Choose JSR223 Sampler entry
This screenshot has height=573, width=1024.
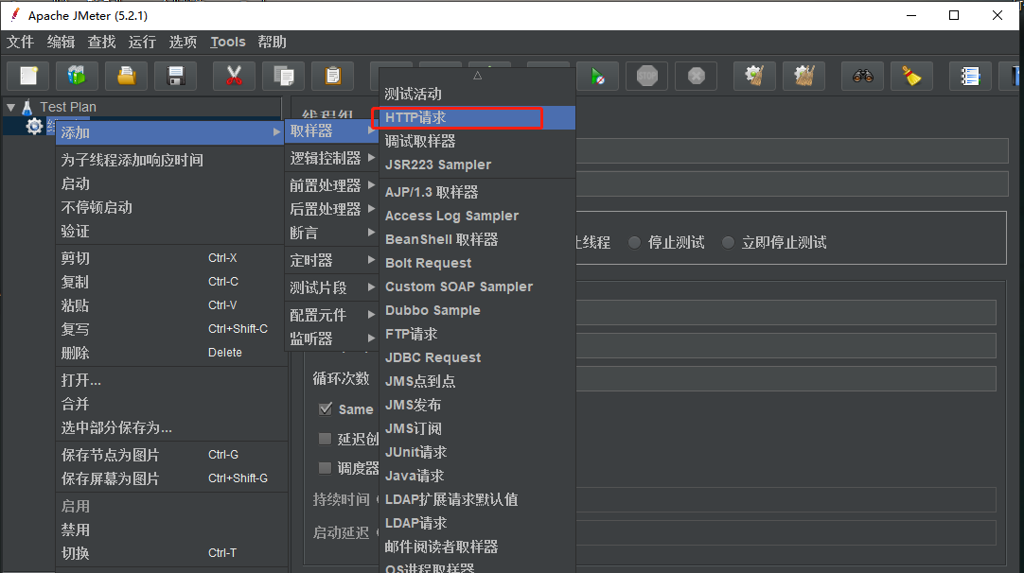[477, 165]
